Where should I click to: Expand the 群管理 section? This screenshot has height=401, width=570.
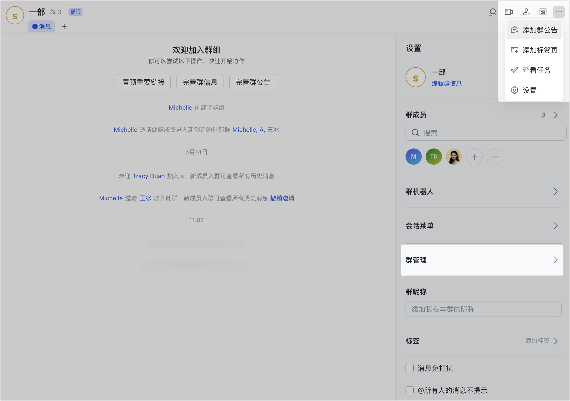(482, 260)
